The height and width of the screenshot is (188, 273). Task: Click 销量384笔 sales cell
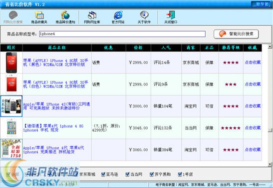pyautogui.click(x=166, y=149)
